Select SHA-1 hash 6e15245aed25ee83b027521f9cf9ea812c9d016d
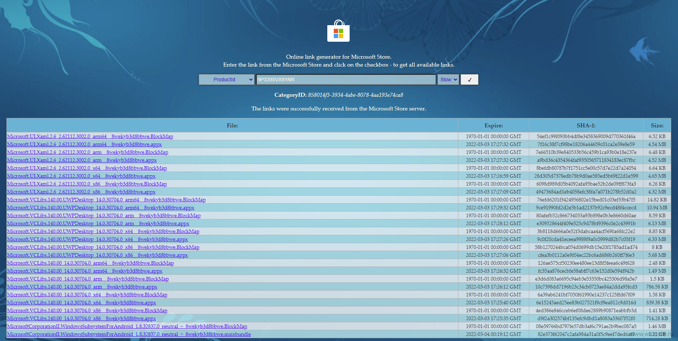 (586, 303)
